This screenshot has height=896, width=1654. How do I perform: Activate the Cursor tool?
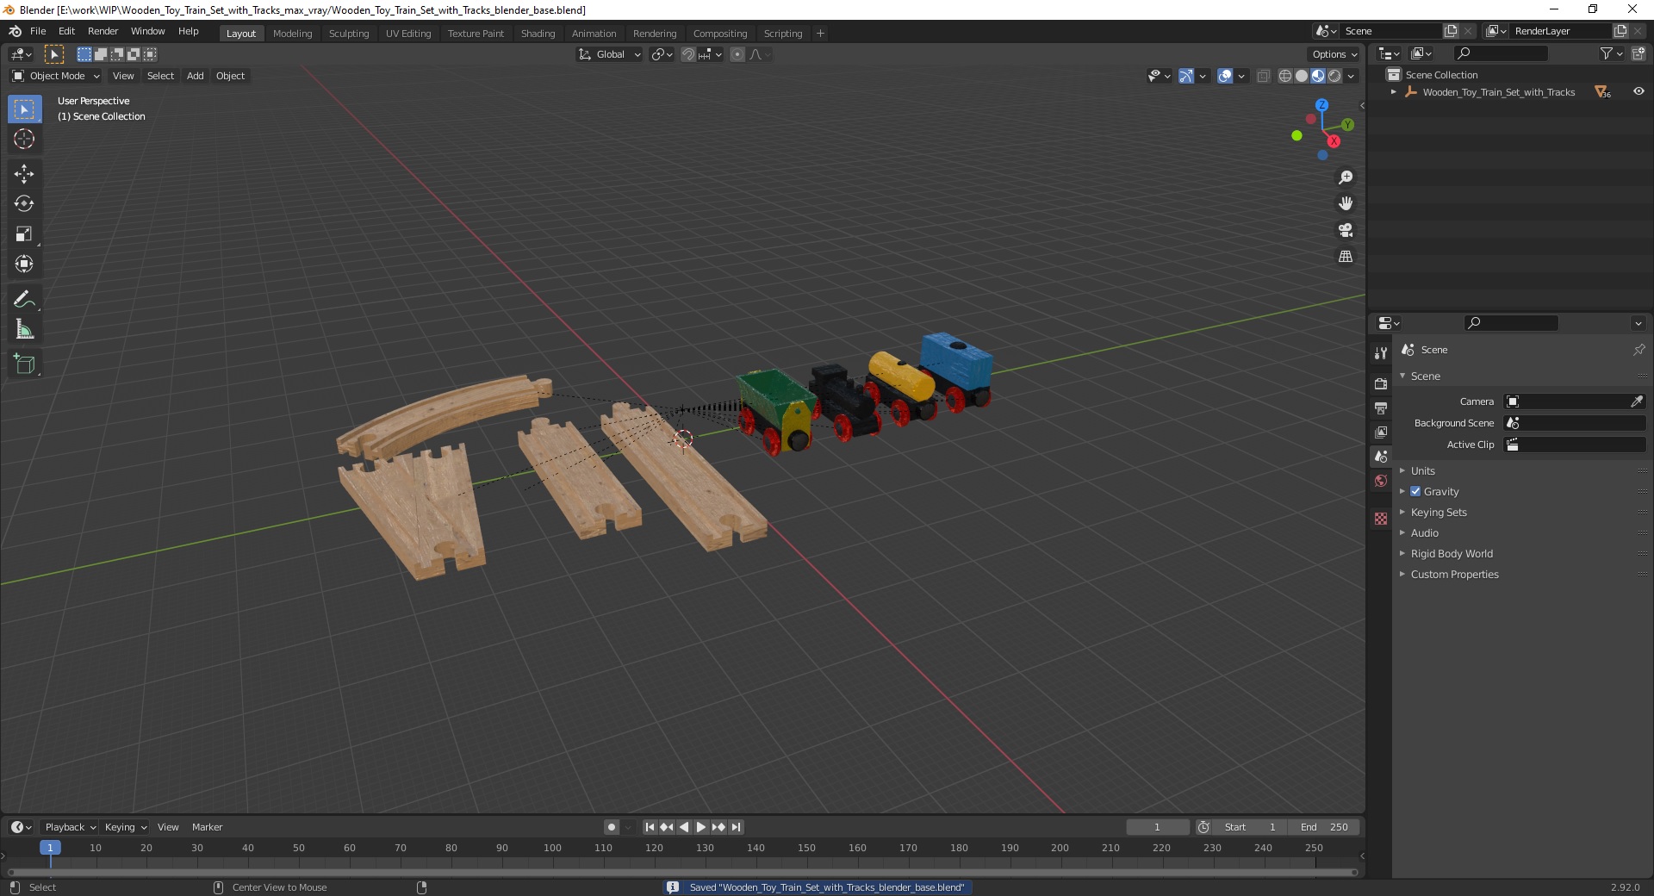24,139
